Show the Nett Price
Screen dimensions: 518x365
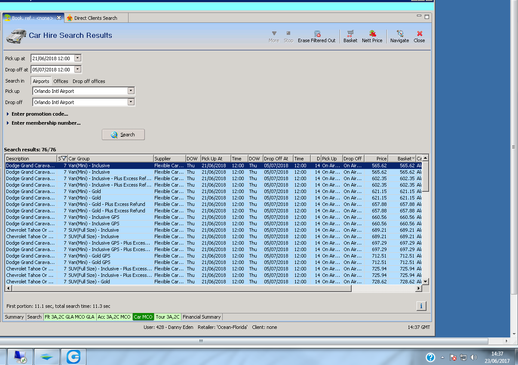click(372, 37)
